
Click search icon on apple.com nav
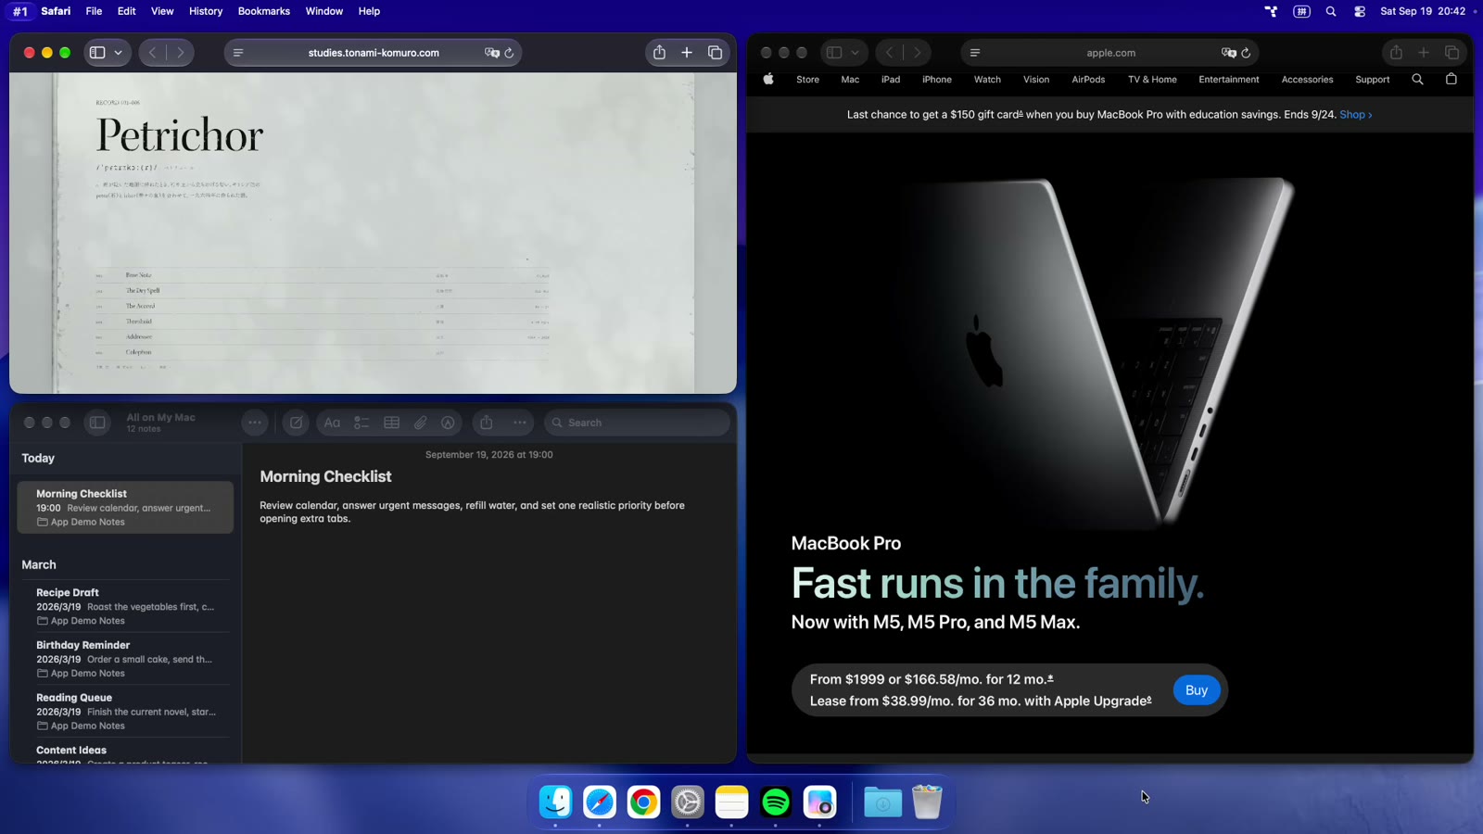point(1417,80)
